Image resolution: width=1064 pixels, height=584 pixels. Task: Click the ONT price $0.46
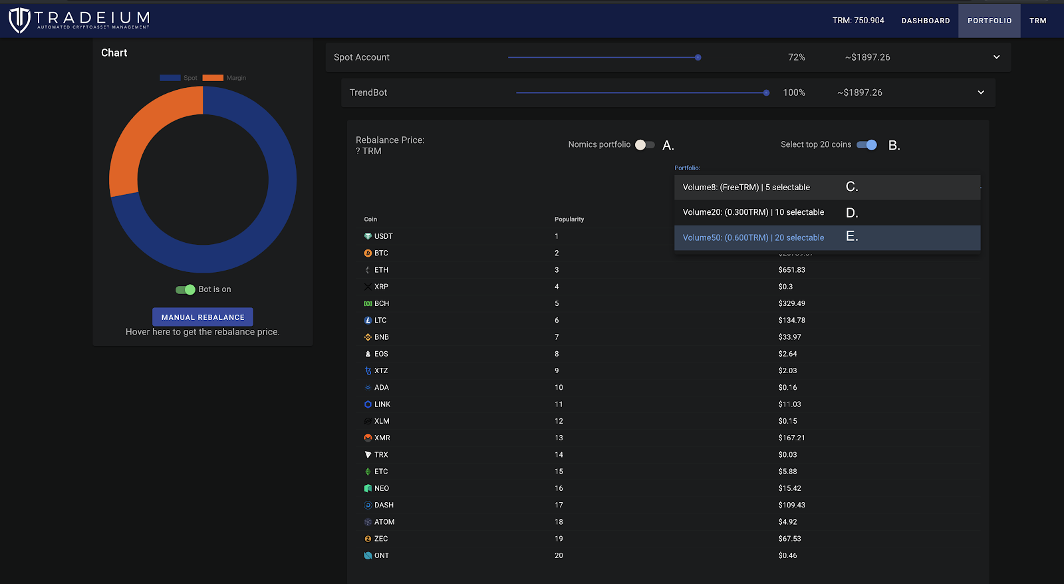[788, 555]
